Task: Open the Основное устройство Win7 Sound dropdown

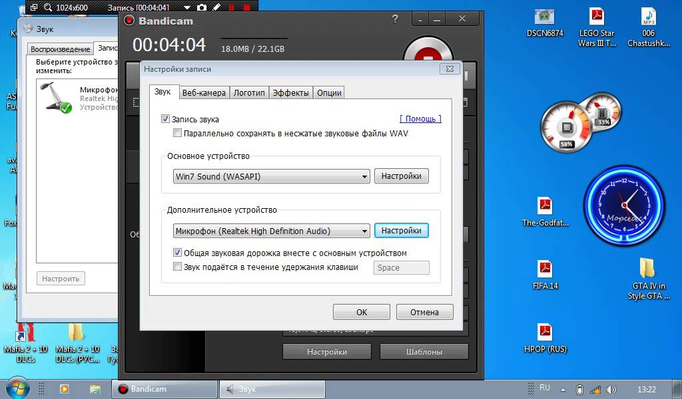Action: pos(272,176)
